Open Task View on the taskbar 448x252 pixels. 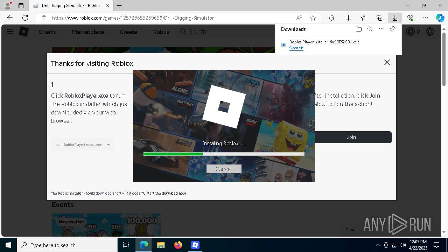pos(126,245)
